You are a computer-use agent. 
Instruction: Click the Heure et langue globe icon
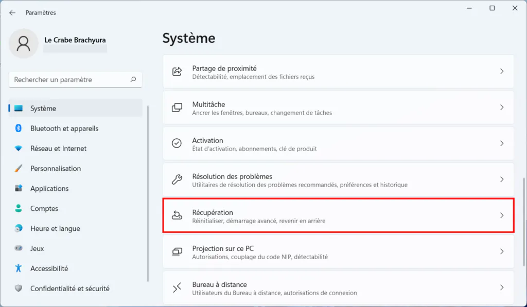[x=19, y=228]
